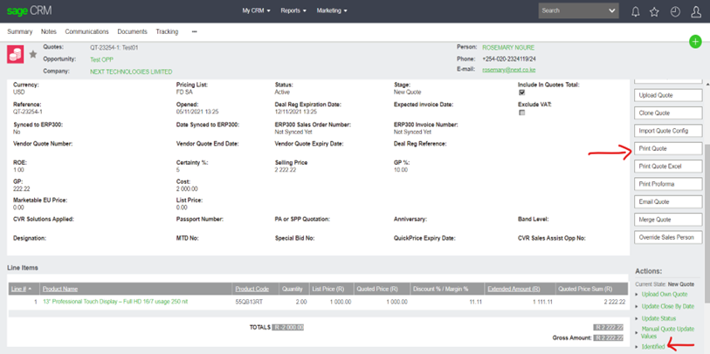Click the pink quote coins icon
710x354 pixels.
[x=16, y=54]
